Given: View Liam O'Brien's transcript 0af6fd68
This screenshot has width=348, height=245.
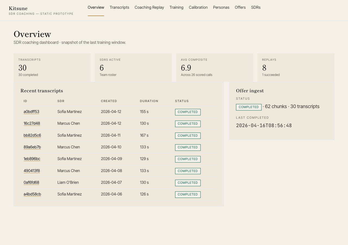Looking at the screenshot, I should 31,182.
